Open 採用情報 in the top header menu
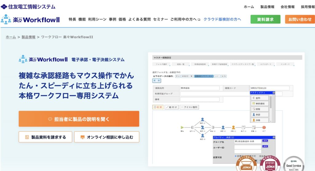Screen dimensions: 315x171 point(308,7)
